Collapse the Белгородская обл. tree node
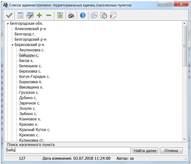 (x=7, y=24)
